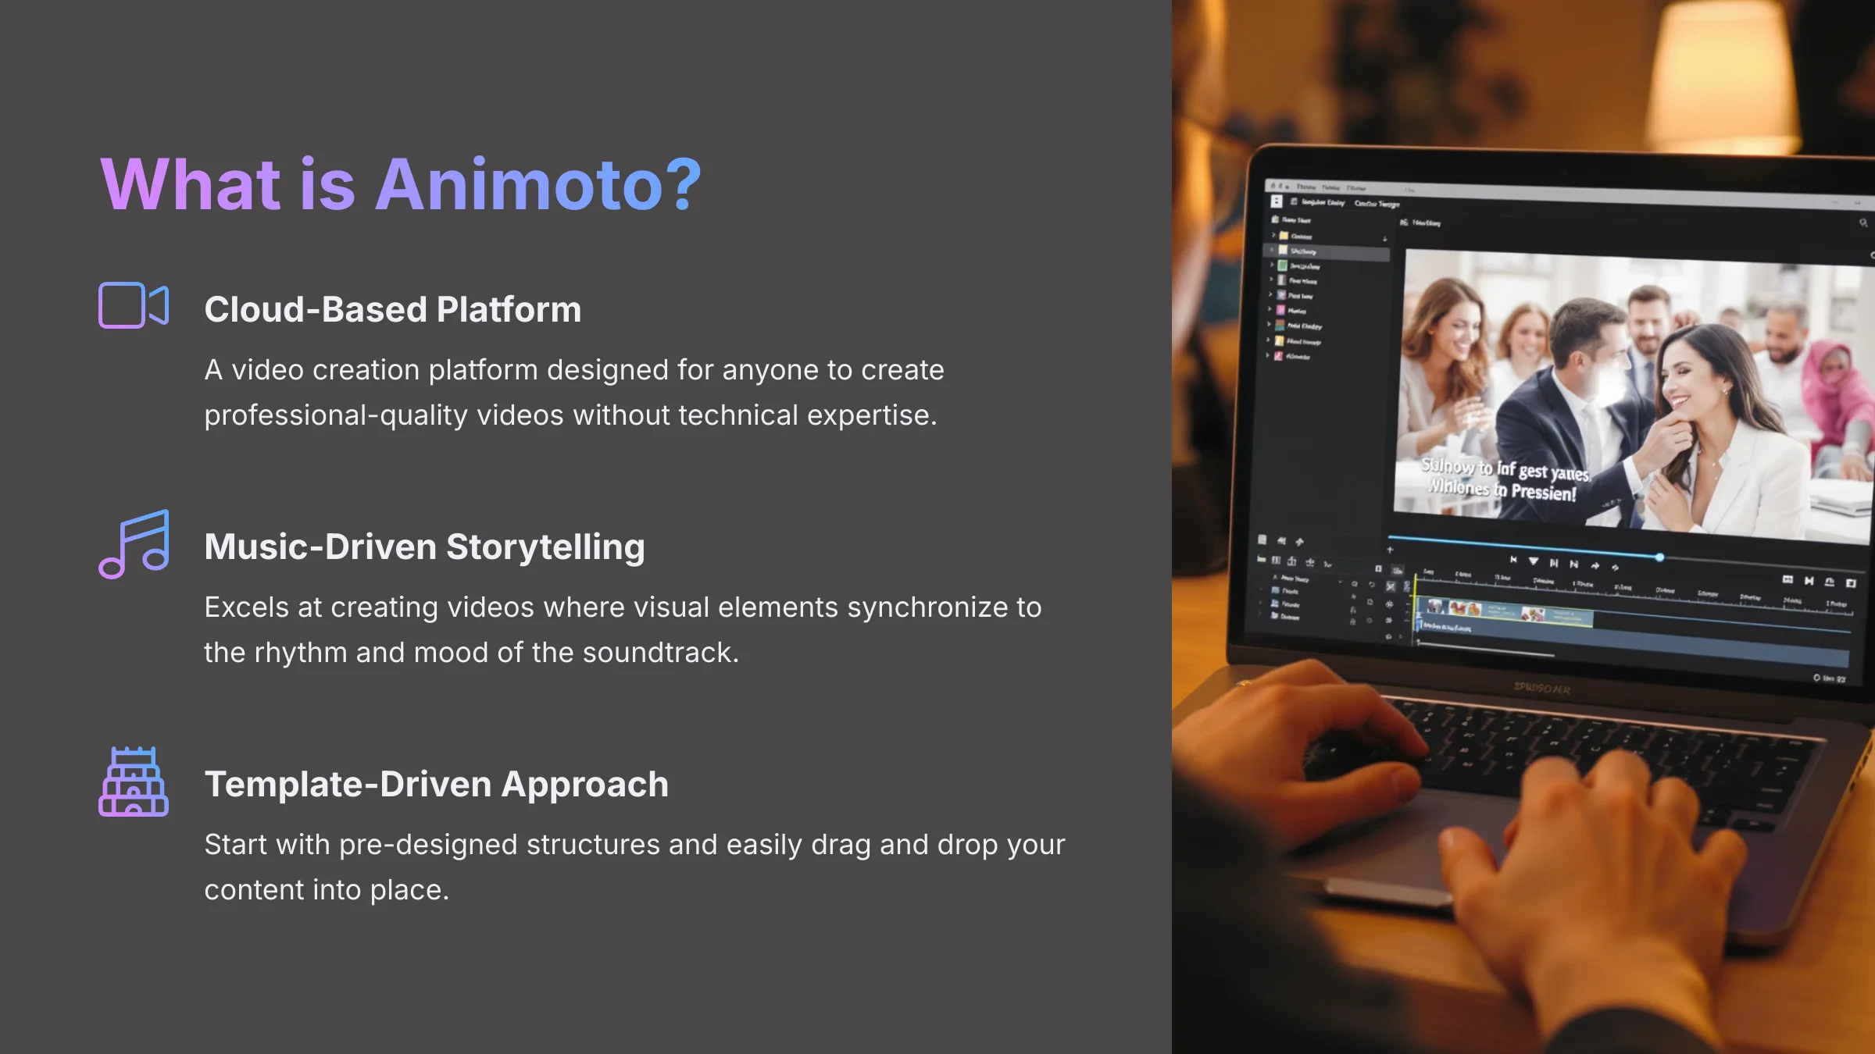Click the skip-to-start playback icon under the preview
The image size is (1875, 1054).
coord(1513,560)
